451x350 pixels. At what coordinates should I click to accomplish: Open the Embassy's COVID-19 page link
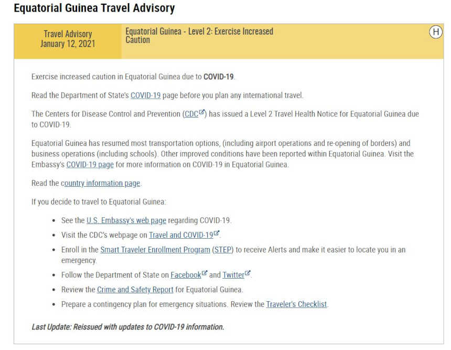(x=90, y=165)
